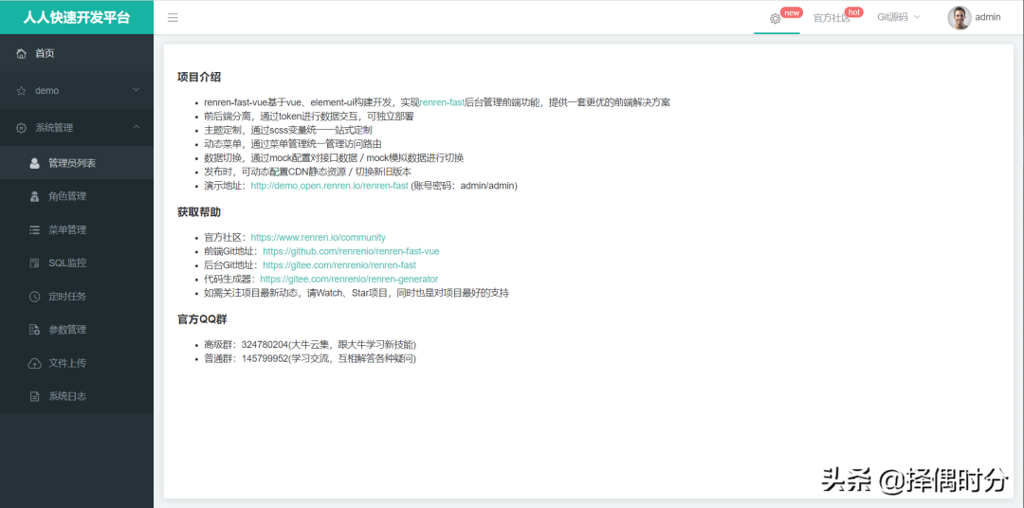Expand the demo submenu chevron
The height and width of the screenshot is (508, 1024).
pyautogui.click(x=136, y=90)
